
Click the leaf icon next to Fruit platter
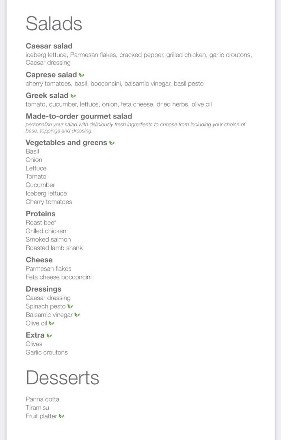coord(61,416)
